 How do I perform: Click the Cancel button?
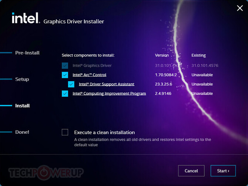(x=191, y=171)
